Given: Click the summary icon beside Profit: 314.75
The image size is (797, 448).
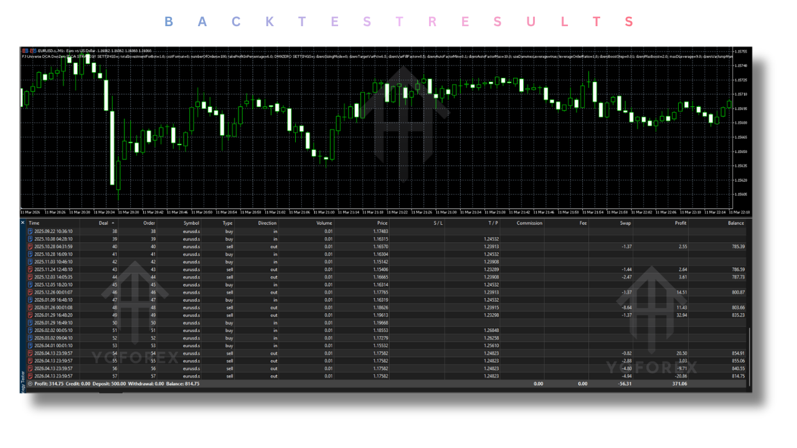Looking at the screenshot, I should coord(30,384).
